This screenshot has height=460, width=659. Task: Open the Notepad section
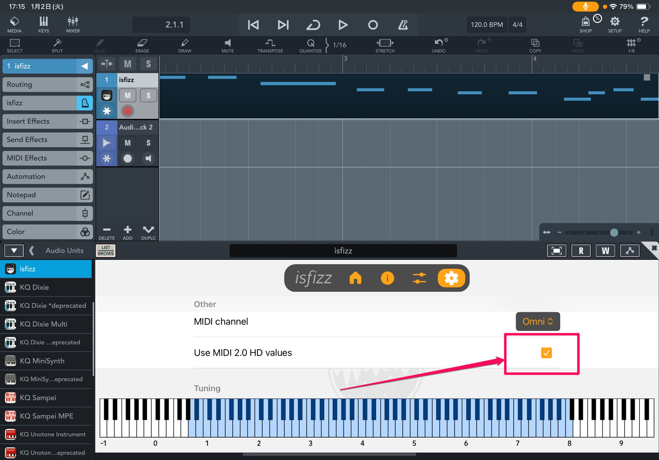(48, 195)
